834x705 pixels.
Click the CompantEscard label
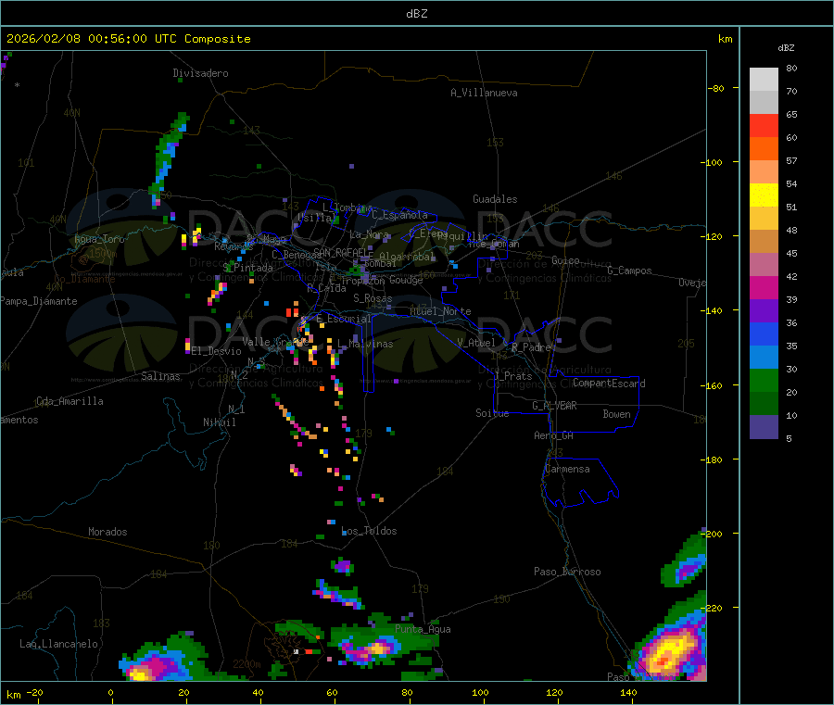click(x=609, y=384)
